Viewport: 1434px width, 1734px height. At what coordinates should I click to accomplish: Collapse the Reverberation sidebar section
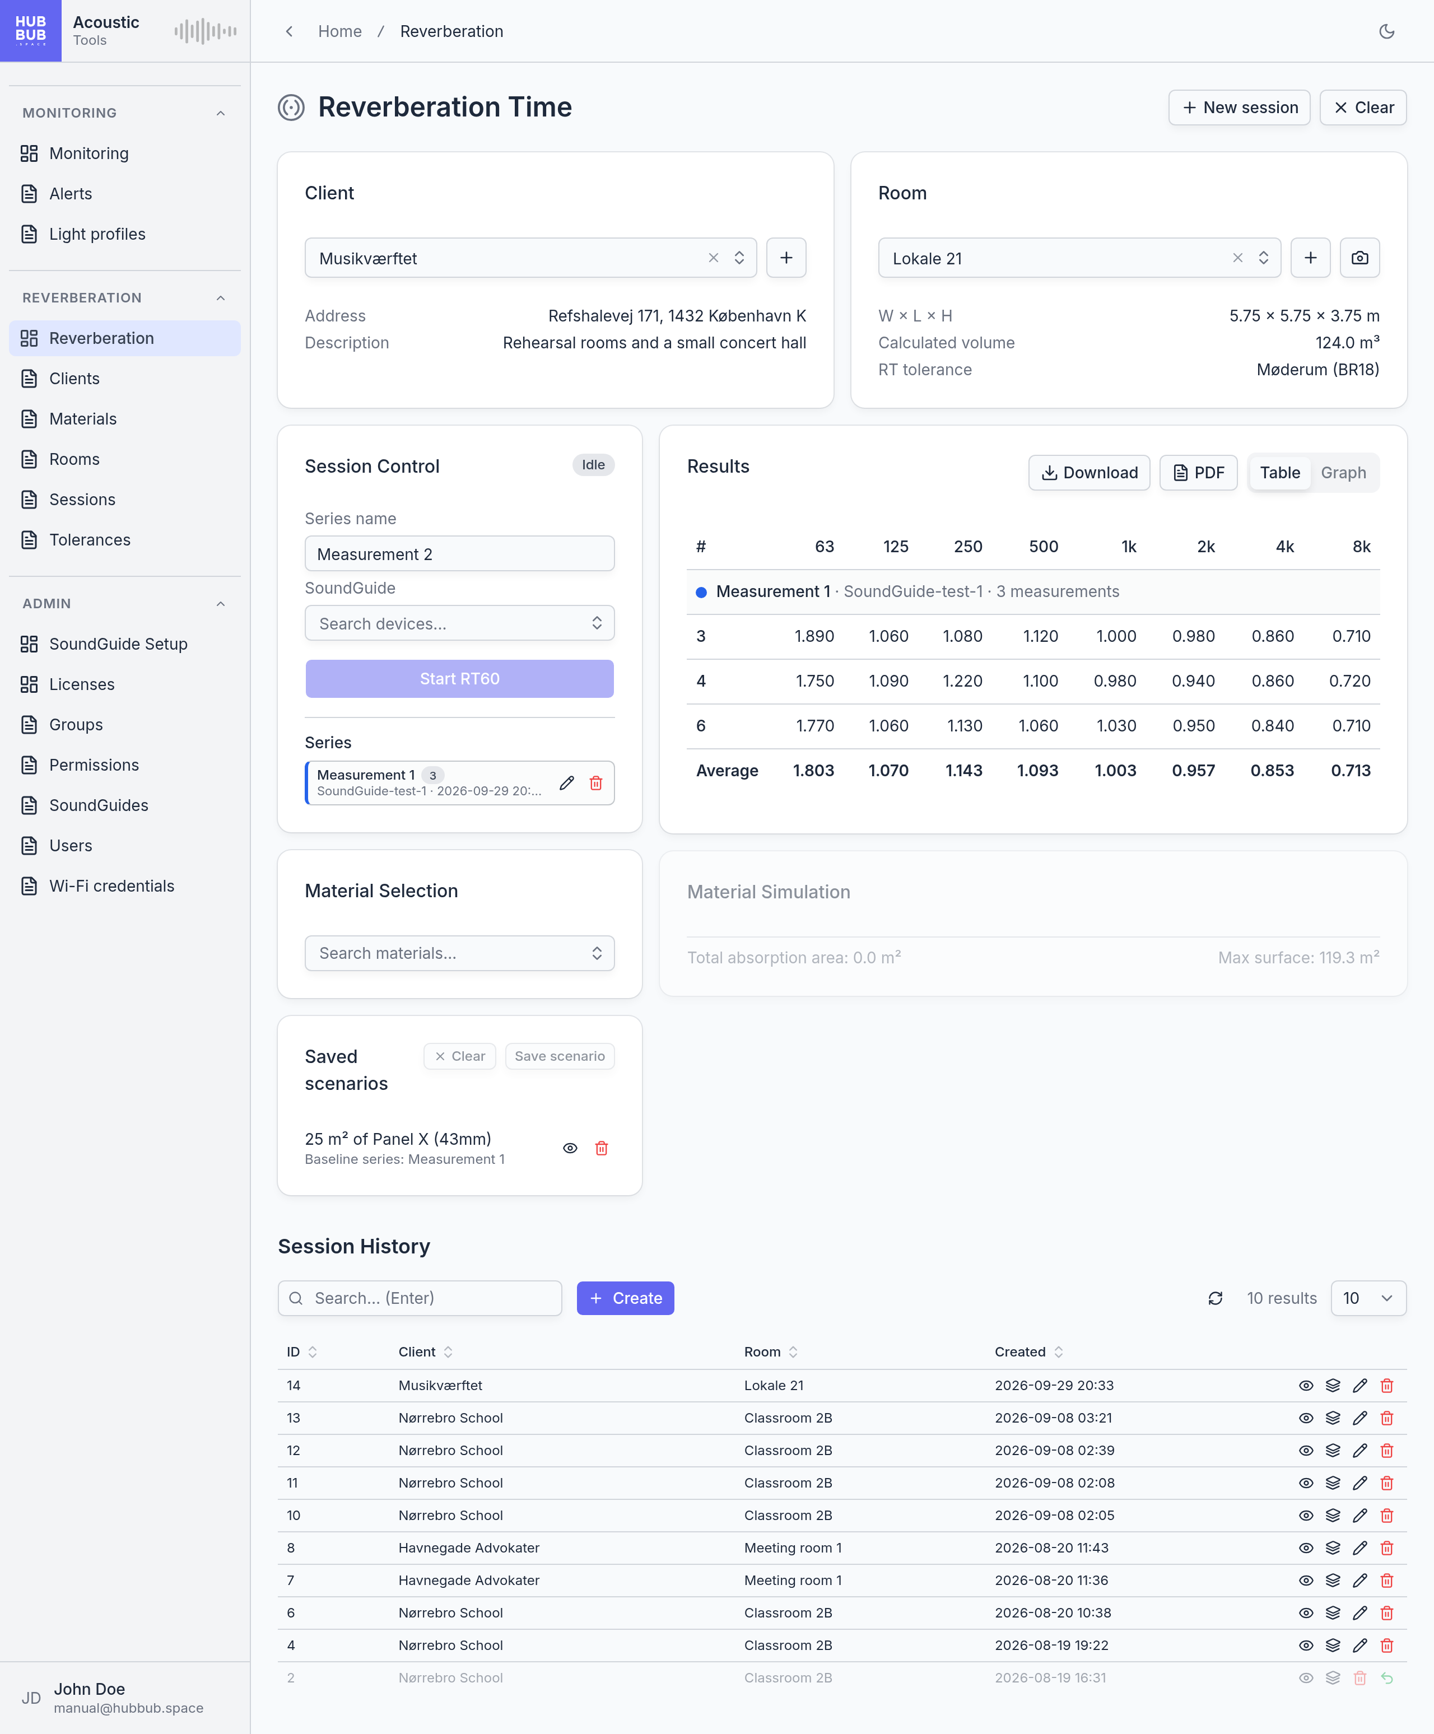221,298
